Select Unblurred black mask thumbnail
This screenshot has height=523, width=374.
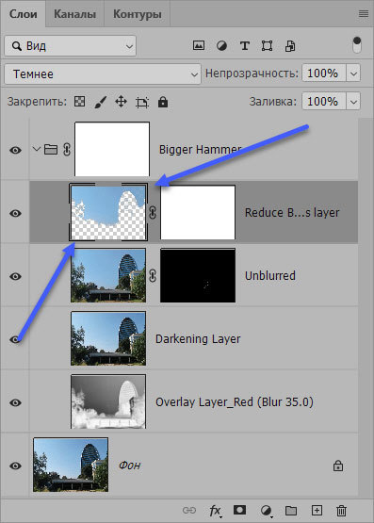click(198, 275)
